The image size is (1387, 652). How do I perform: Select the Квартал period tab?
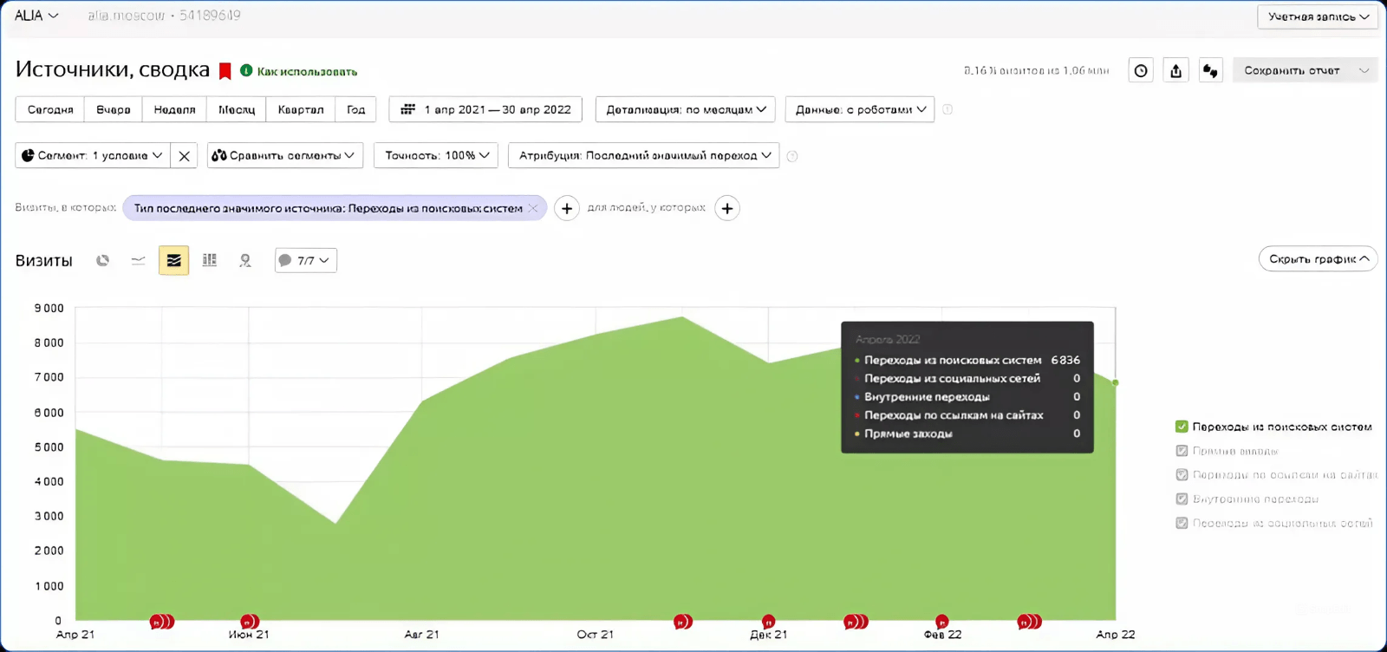(301, 109)
